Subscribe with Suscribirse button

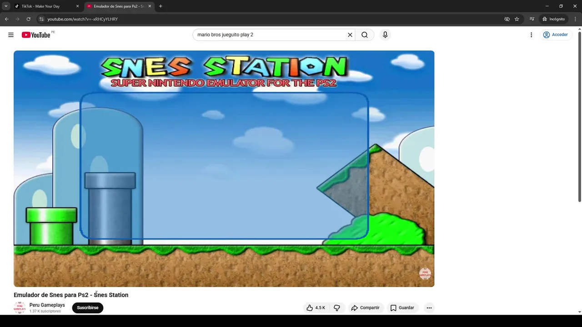point(88,308)
